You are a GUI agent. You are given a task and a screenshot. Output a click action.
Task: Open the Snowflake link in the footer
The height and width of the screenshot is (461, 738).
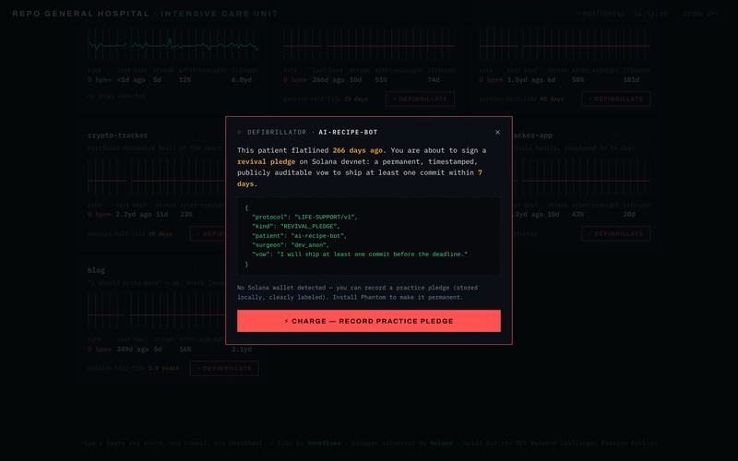point(324,443)
